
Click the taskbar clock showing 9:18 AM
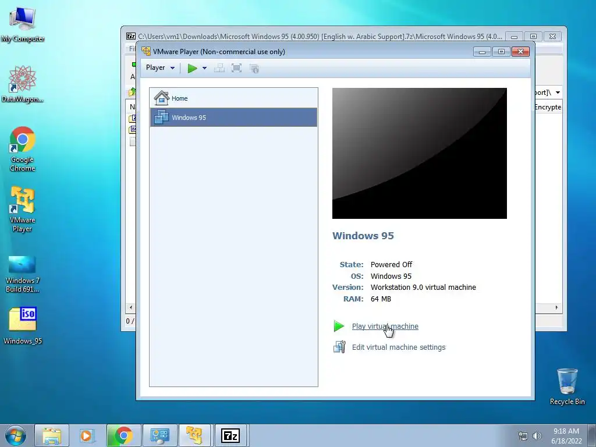click(x=566, y=435)
